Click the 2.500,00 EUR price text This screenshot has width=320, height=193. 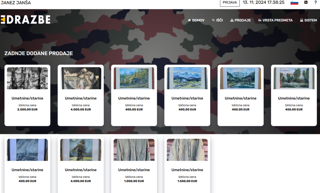[27, 109]
